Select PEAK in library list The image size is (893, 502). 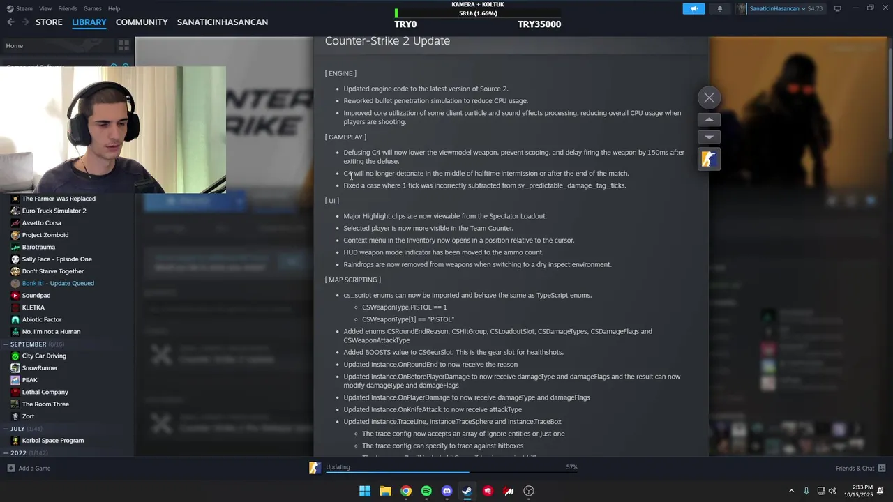pyautogui.click(x=29, y=380)
